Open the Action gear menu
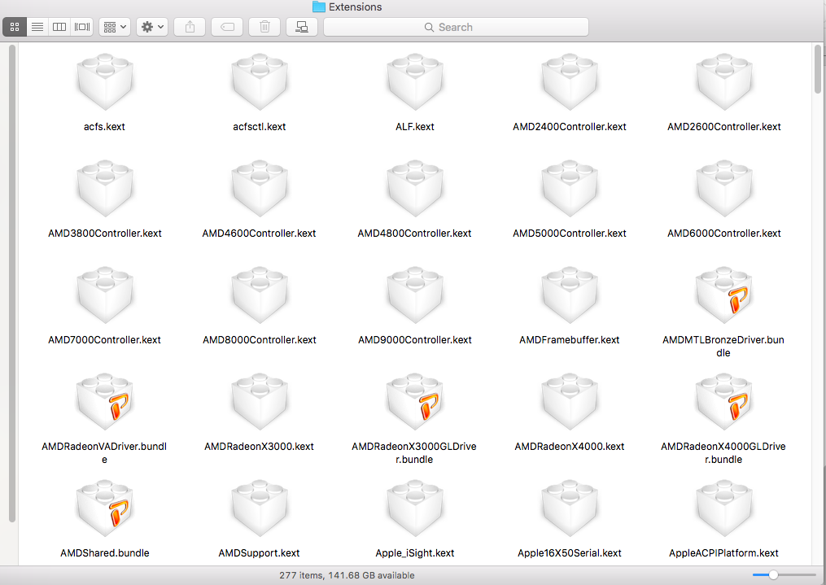826x585 pixels. pyautogui.click(x=152, y=27)
